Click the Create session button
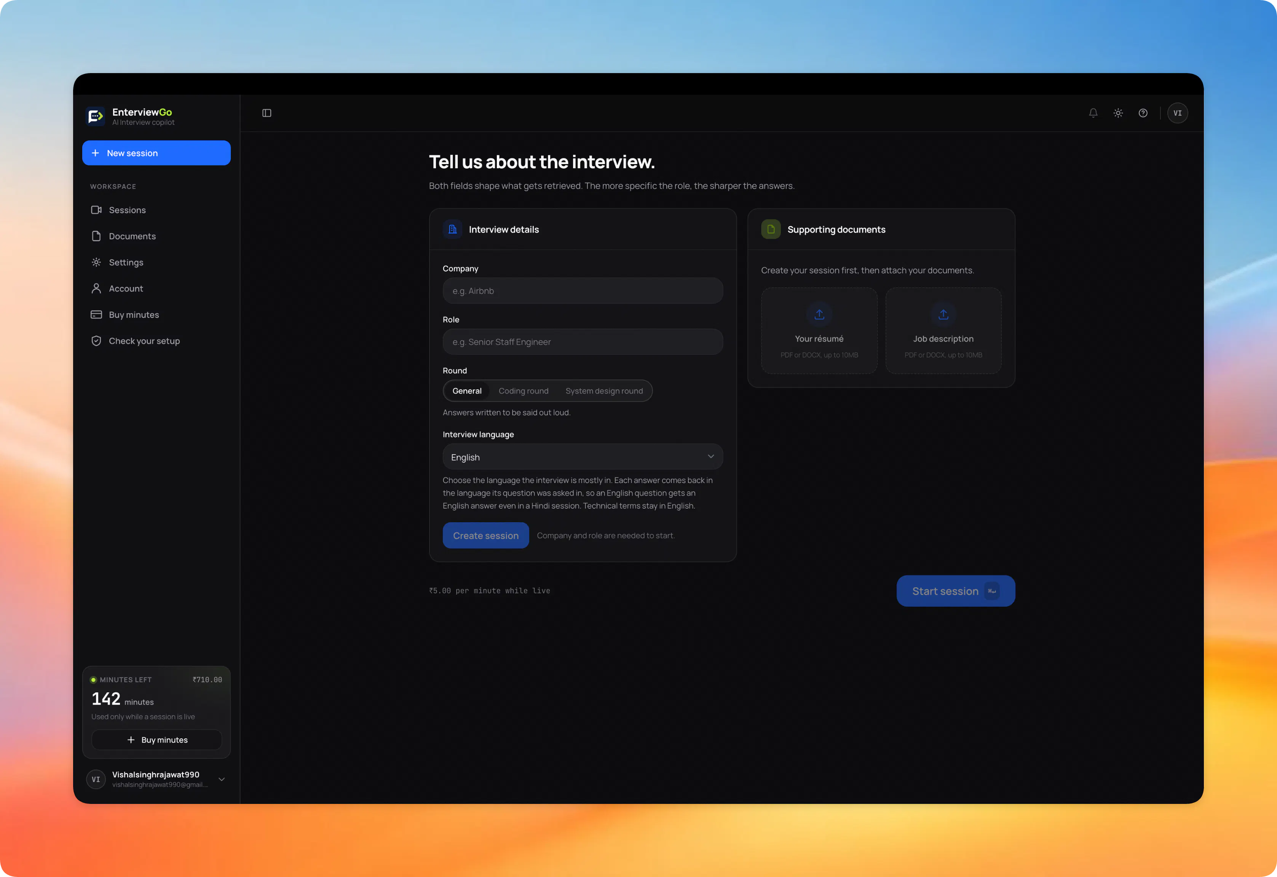 (x=485, y=535)
